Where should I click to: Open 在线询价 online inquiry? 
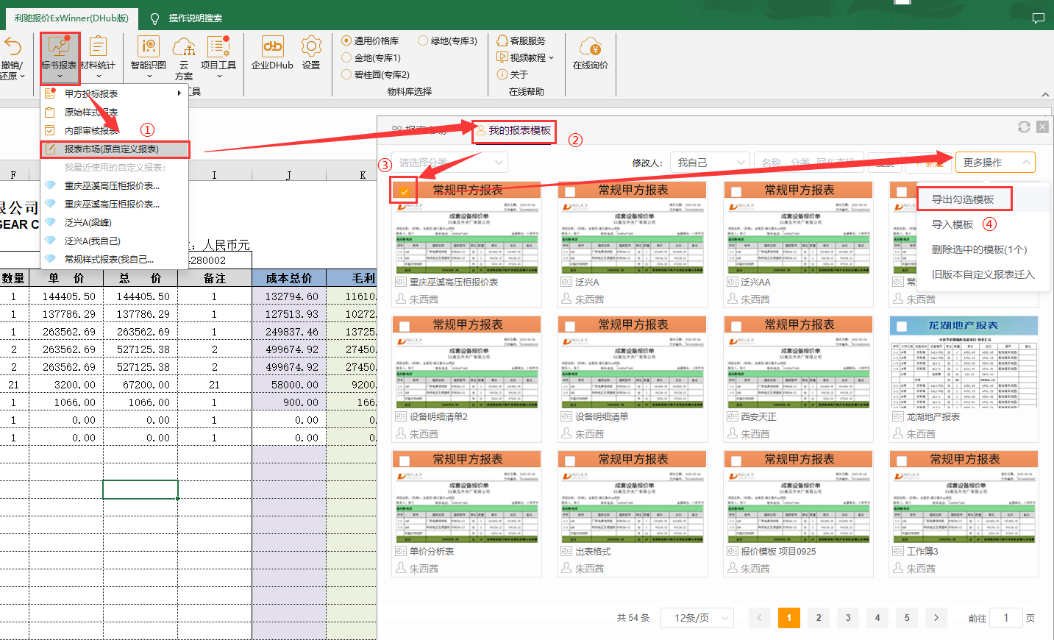pyautogui.click(x=591, y=54)
